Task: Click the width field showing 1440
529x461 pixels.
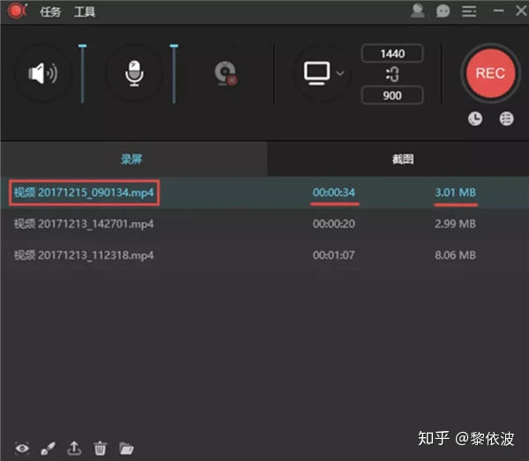Action: (x=392, y=54)
